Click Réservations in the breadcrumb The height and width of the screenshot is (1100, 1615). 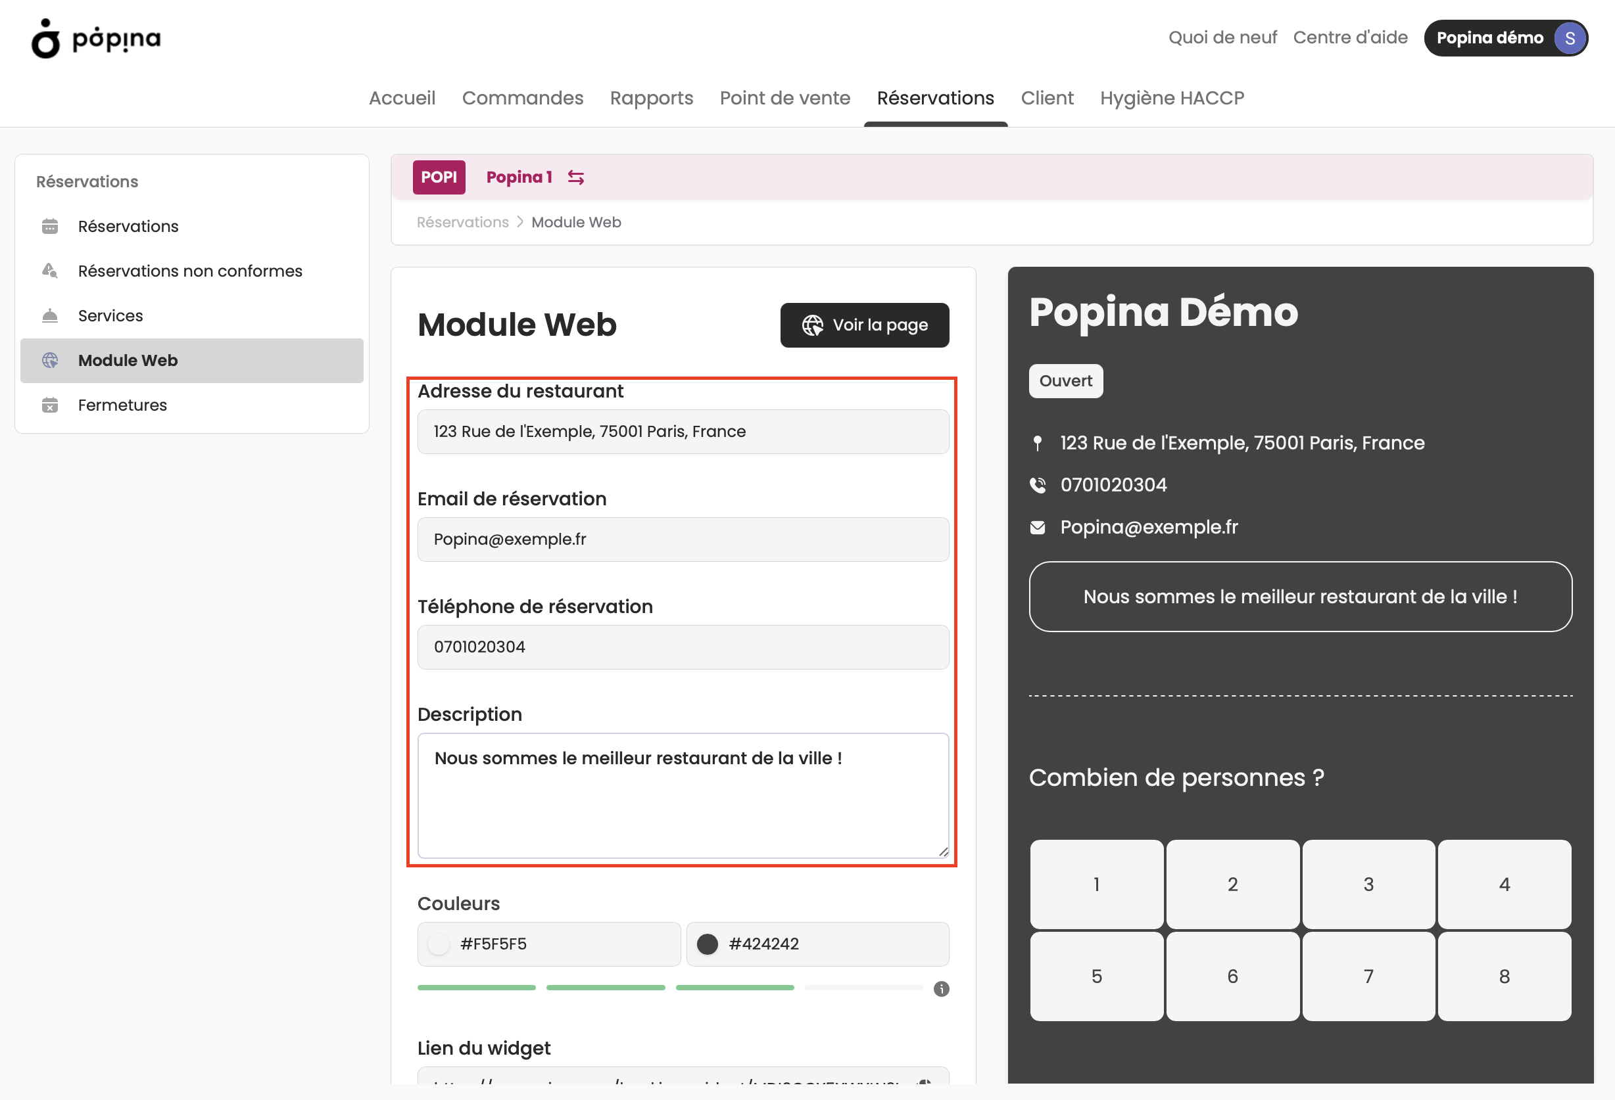click(463, 222)
